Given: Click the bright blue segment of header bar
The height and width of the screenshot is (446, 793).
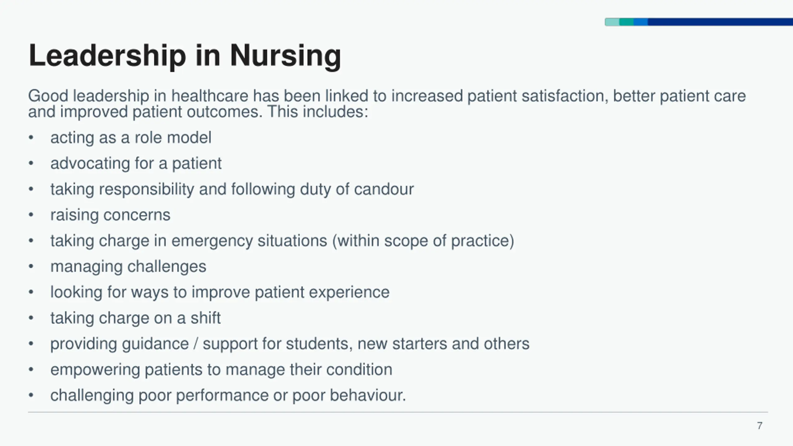Looking at the screenshot, I should point(641,22).
